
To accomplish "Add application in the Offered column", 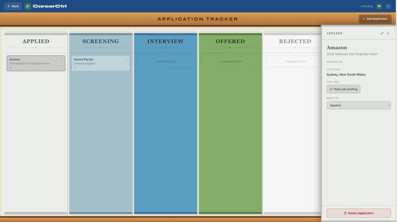I will 231,61.
